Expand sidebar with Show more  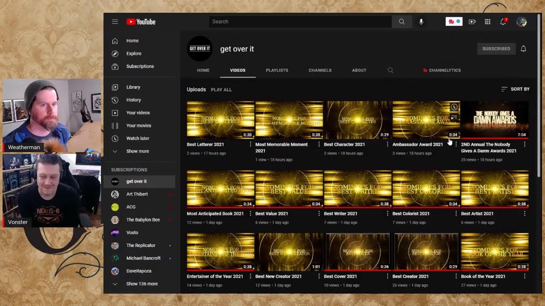pyautogui.click(x=138, y=151)
